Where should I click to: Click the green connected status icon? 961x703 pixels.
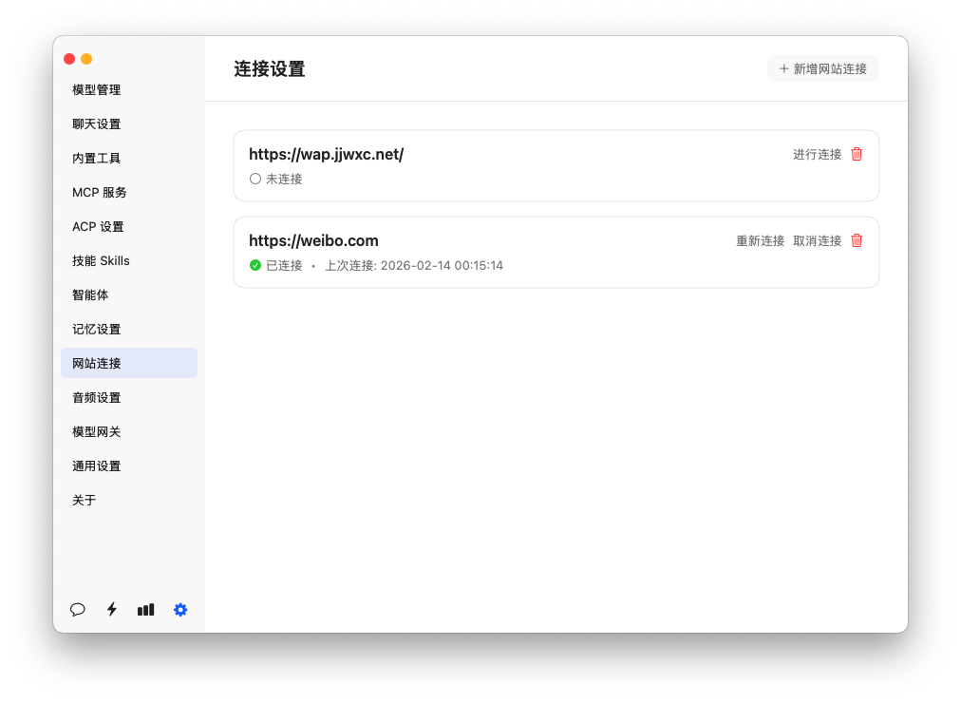pyautogui.click(x=255, y=265)
